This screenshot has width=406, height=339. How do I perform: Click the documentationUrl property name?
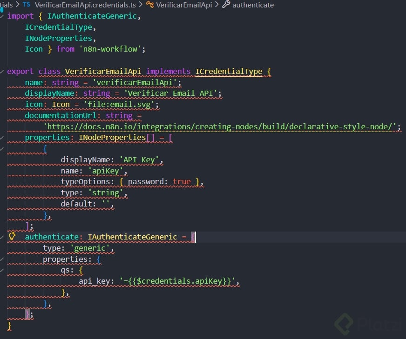(61, 115)
